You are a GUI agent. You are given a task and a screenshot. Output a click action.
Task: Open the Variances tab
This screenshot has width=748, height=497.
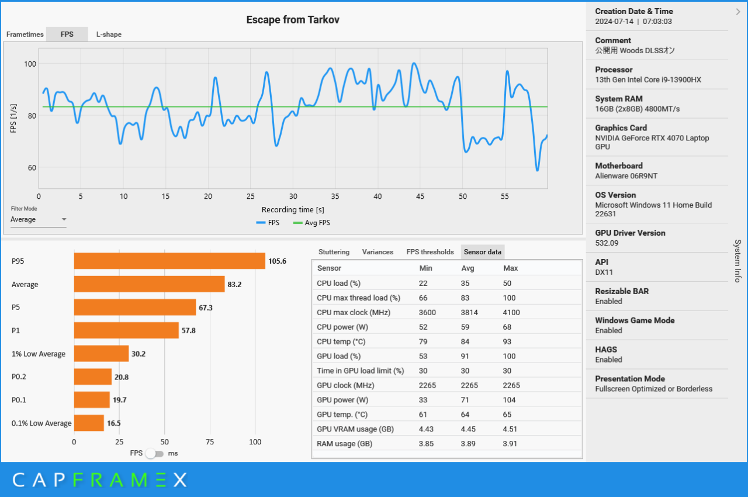coord(378,252)
